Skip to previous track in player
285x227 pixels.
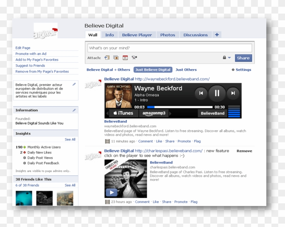pos(201,93)
